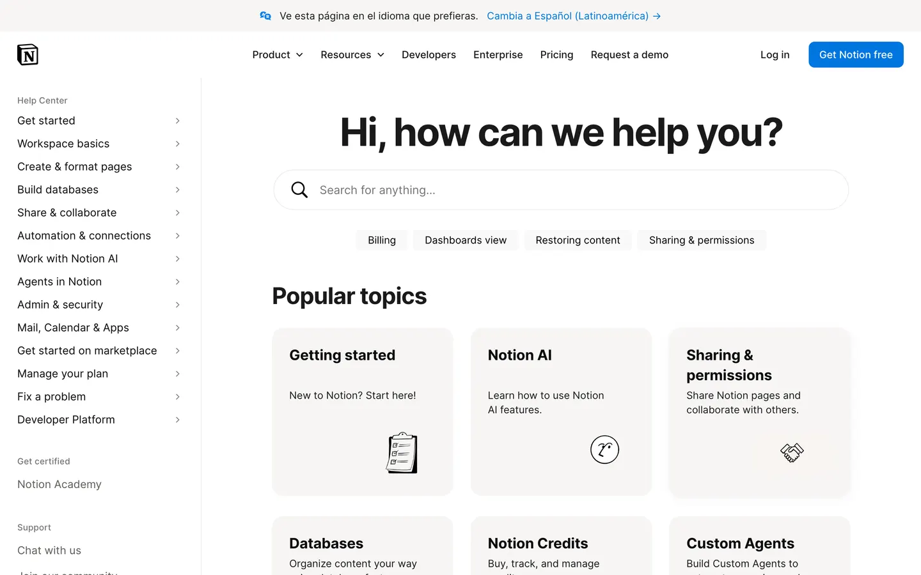921x575 pixels.
Task: Expand Create & format pages chevron
Action: coord(178,167)
